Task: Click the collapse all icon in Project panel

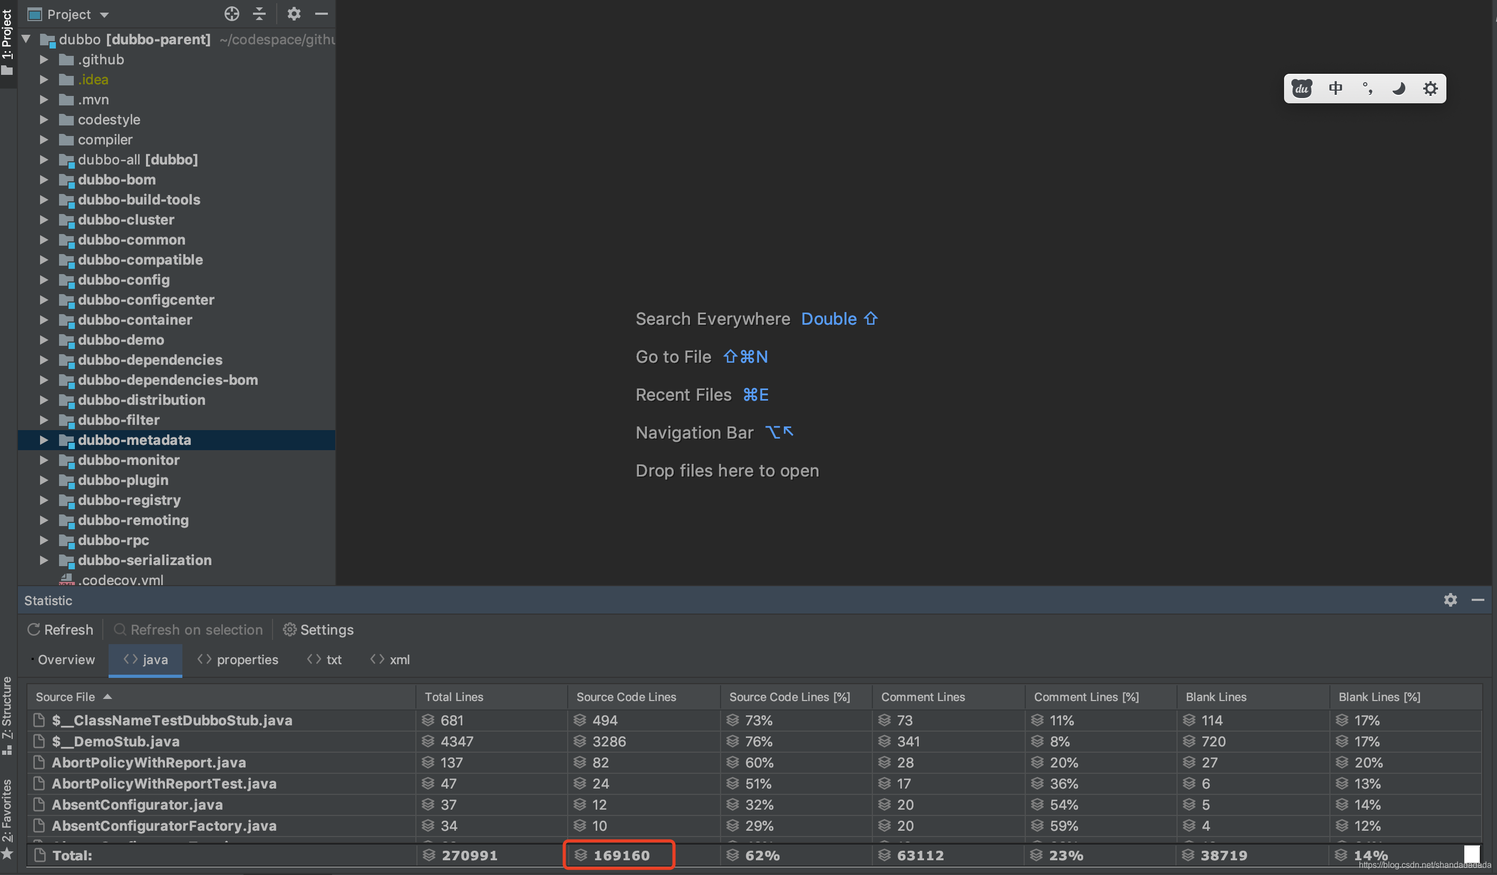Action: 259,14
